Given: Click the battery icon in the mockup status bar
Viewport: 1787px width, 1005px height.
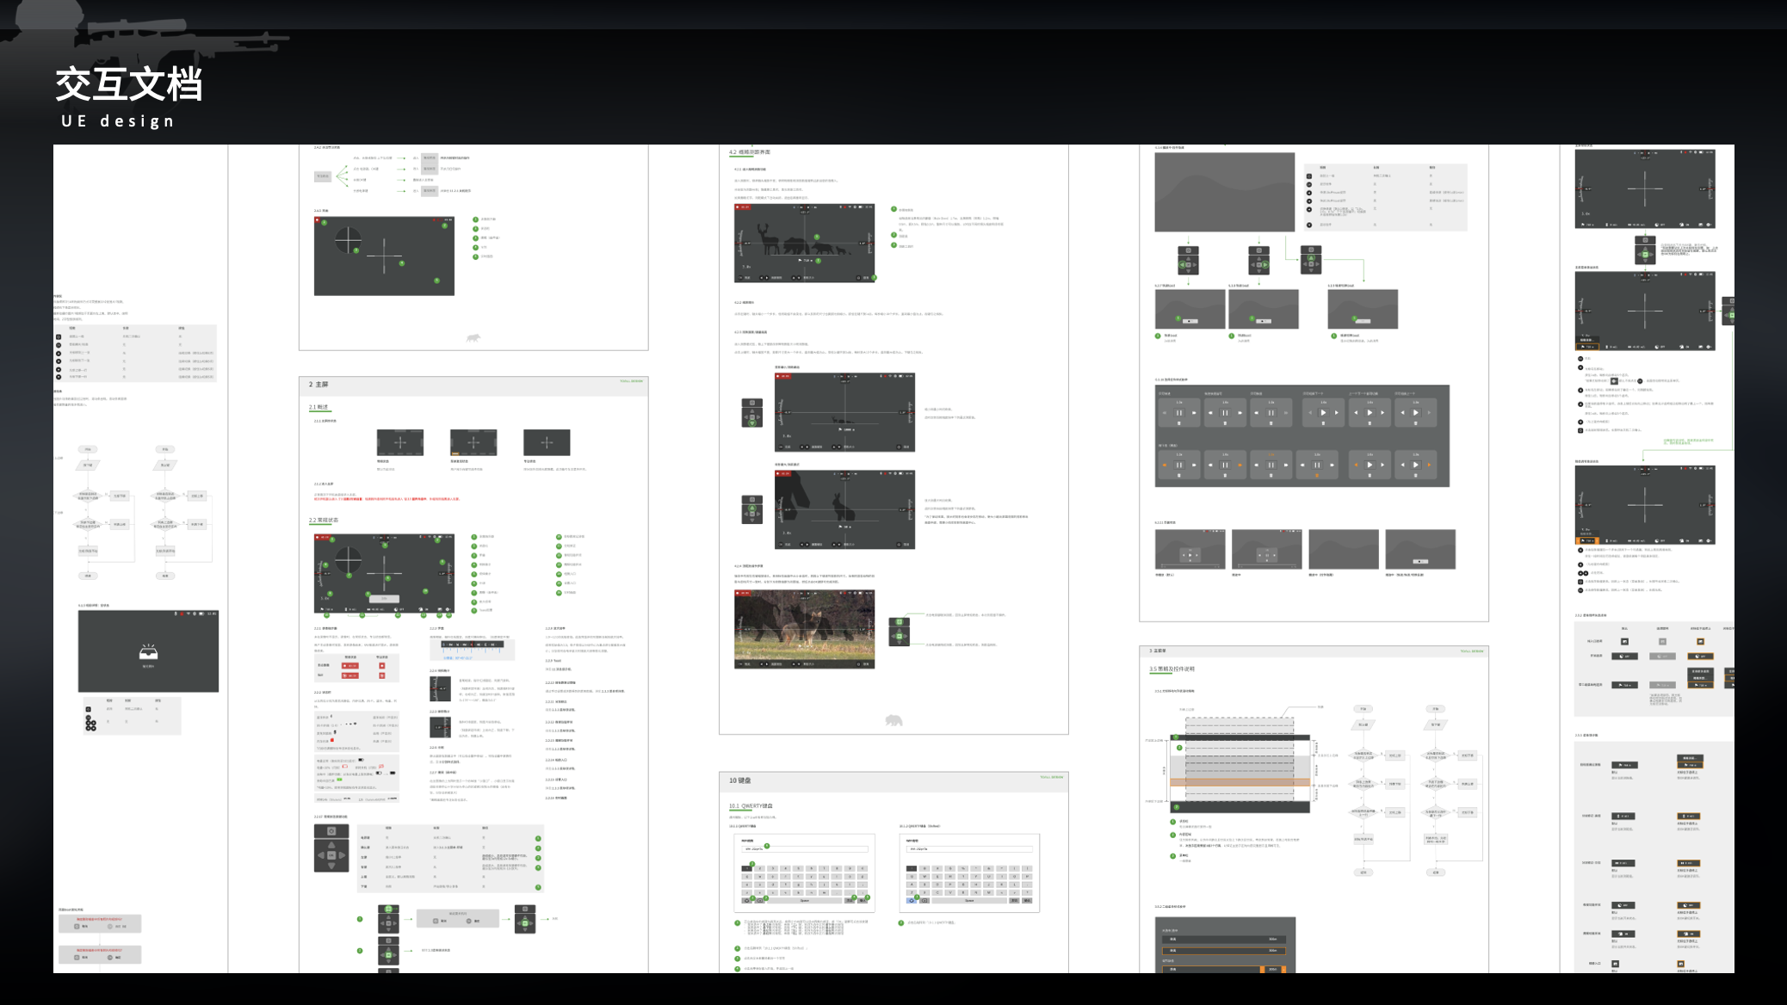Looking at the screenshot, I should [441, 537].
